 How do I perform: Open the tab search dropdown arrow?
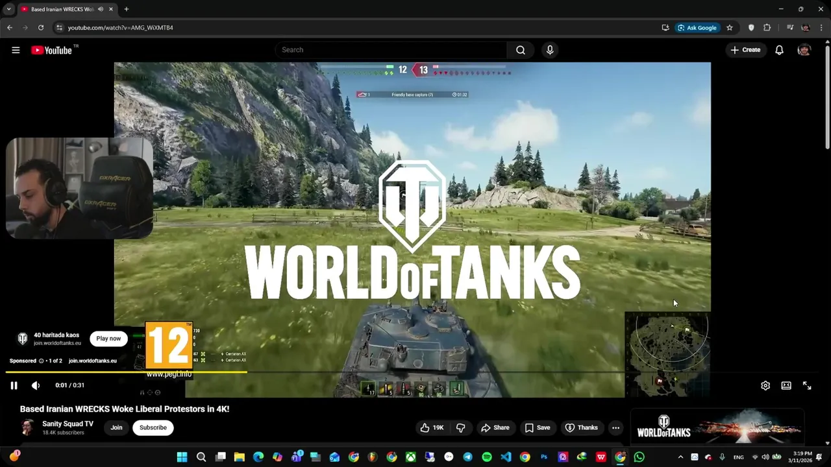pos(8,9)
